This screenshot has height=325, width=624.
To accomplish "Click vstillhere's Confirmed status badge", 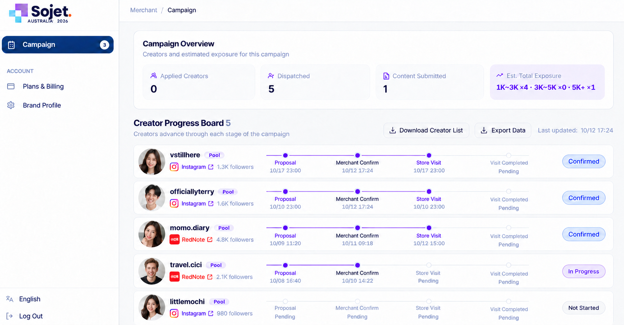I will [x=584, y=161].
